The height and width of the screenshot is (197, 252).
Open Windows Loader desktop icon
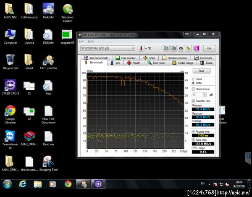coord(67,13)
